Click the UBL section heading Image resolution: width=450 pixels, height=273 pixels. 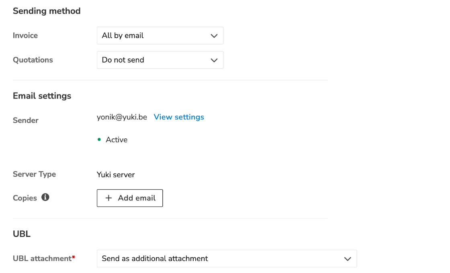[x=22, y=234]
